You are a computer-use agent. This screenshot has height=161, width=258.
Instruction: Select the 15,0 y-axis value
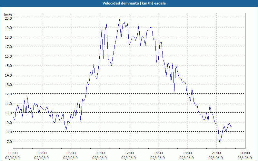coord(8,66)
